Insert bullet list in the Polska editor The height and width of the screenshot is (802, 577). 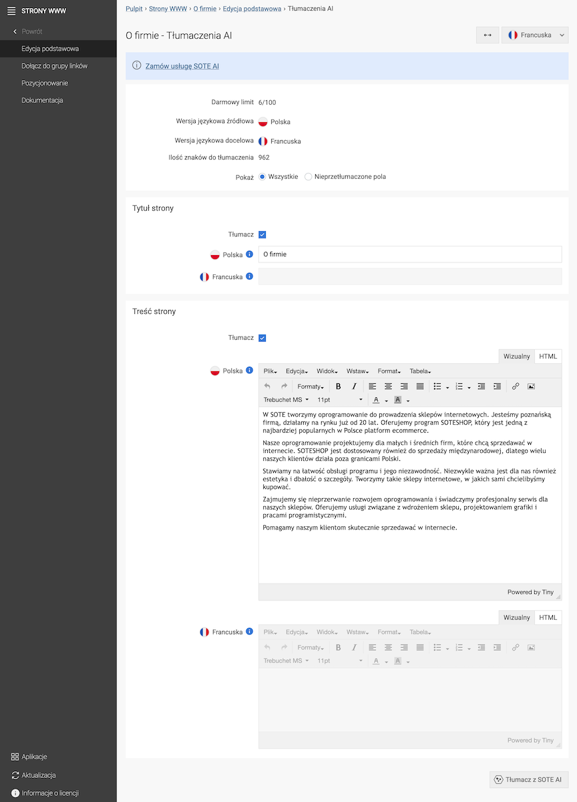437,386
